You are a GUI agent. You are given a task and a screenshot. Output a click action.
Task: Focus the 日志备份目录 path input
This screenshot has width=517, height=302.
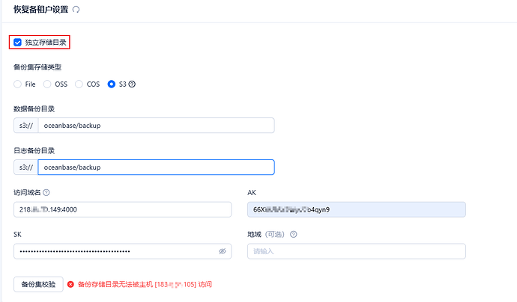(157, 167)
